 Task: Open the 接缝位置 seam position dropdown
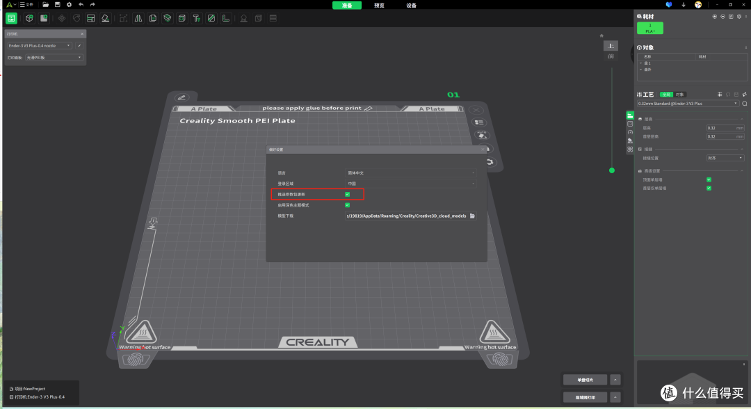pos(725,158)
